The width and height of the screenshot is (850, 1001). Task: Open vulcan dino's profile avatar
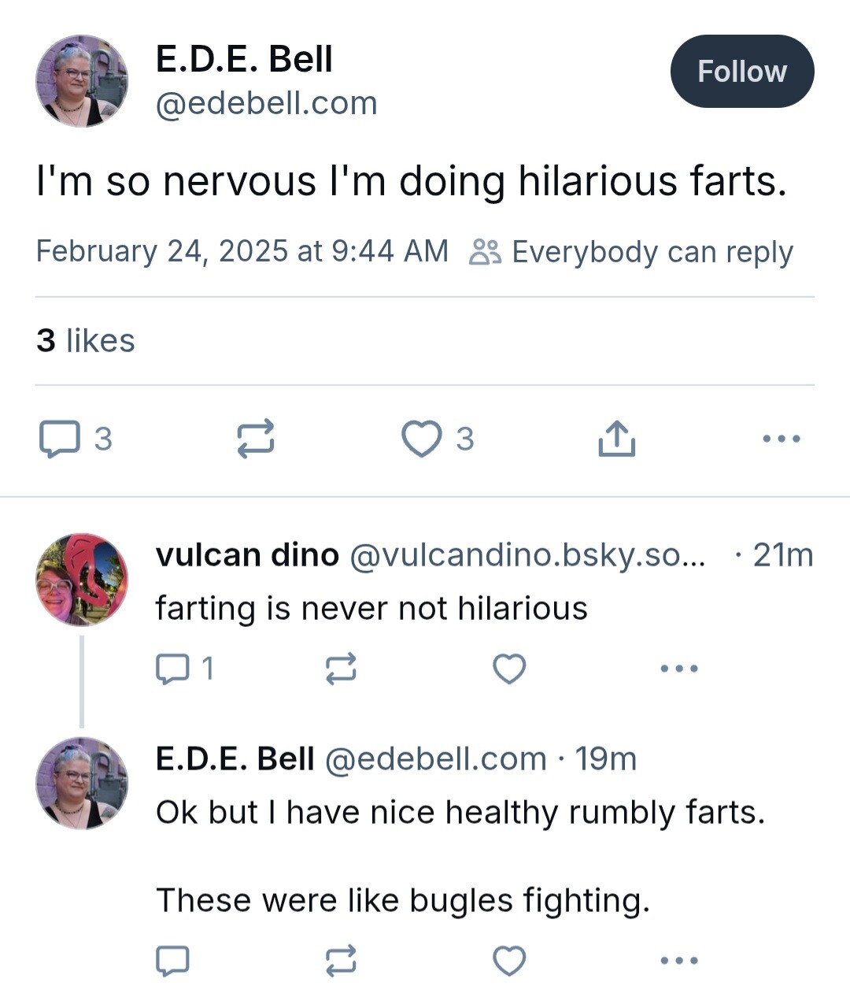(82, 580)
